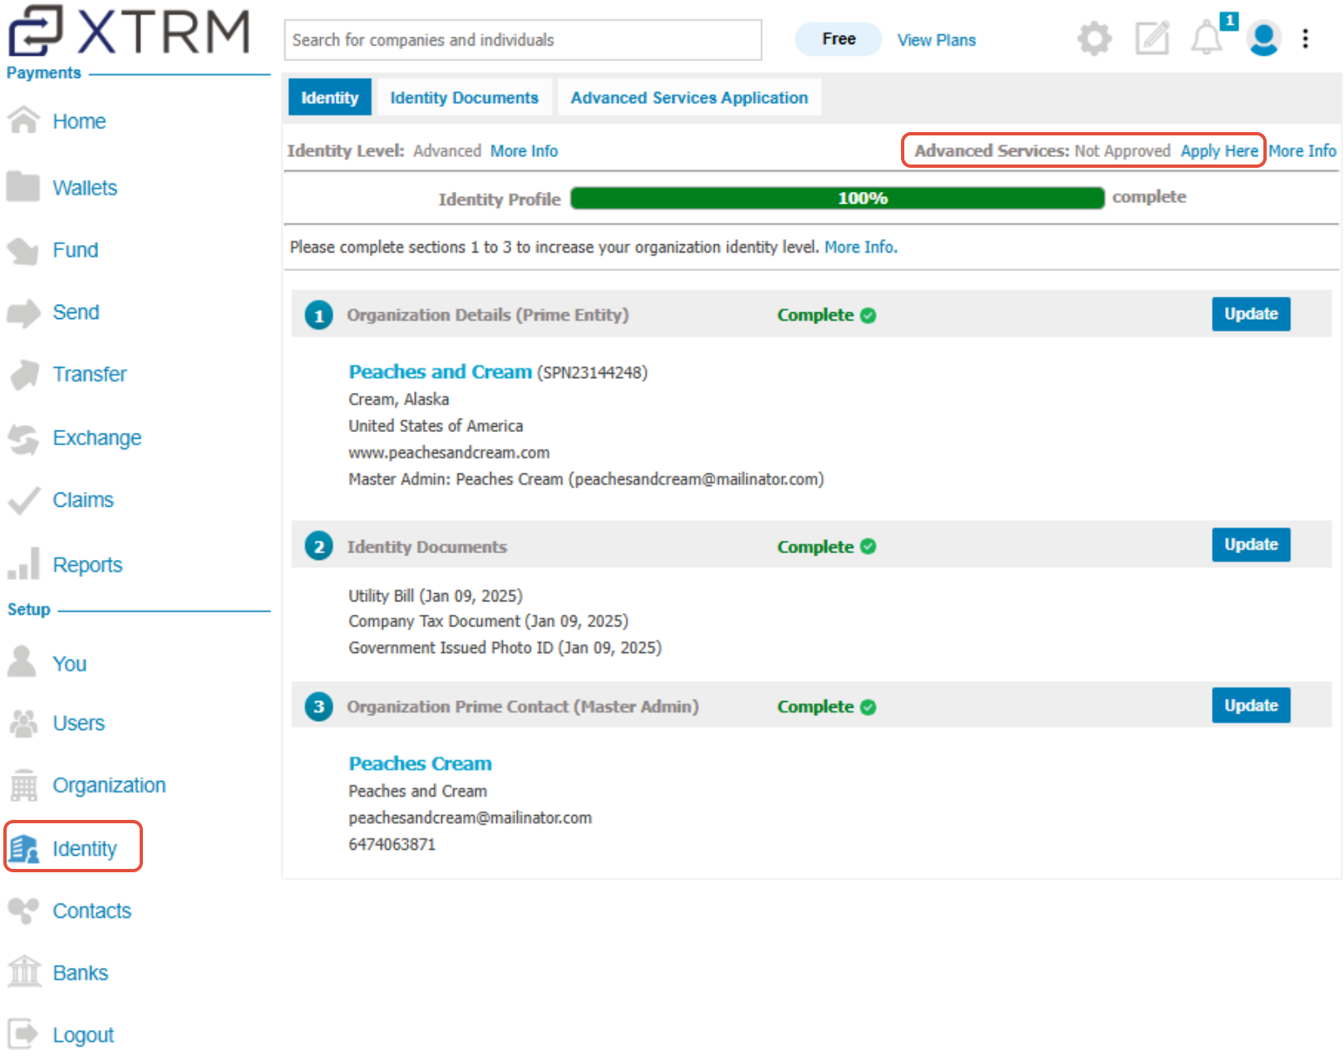Click the notification count badge

coord(1229,20)
